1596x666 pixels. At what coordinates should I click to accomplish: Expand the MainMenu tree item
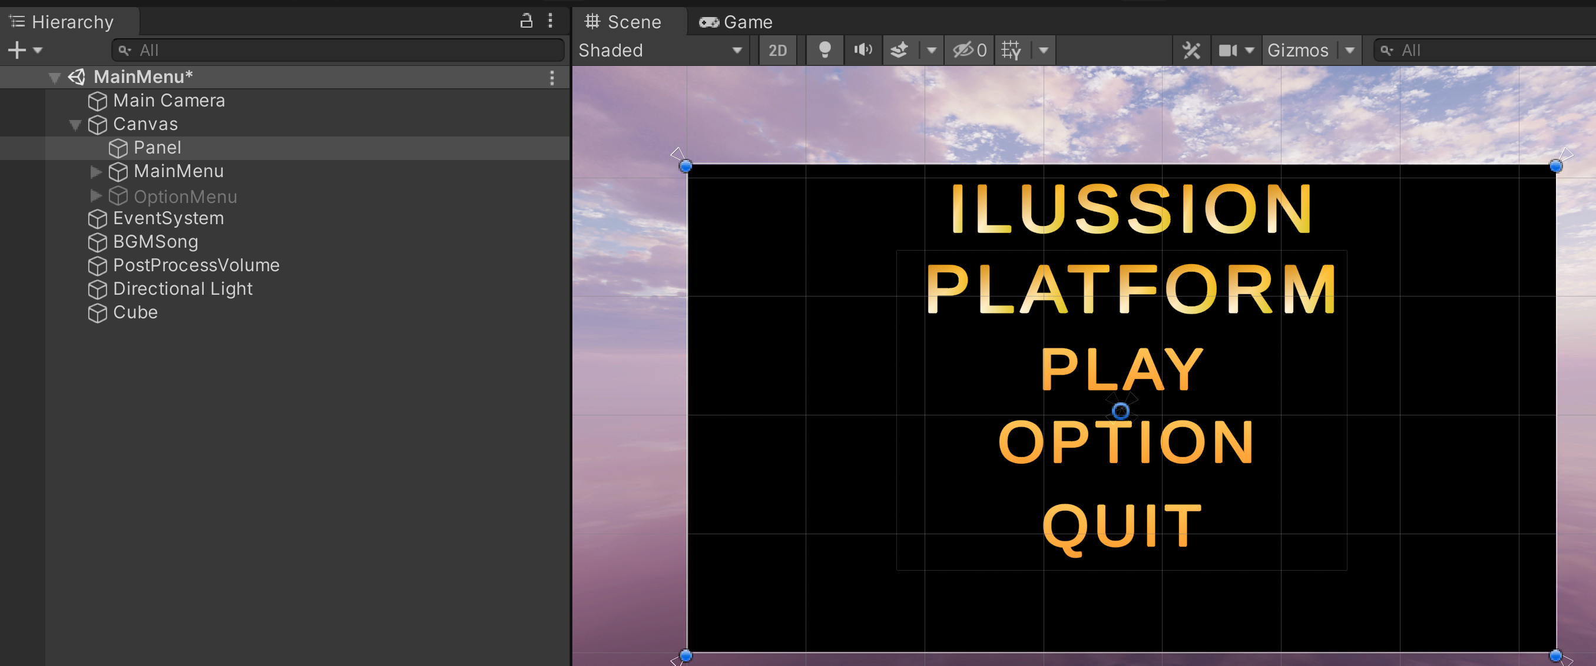[x=95, y=170]
